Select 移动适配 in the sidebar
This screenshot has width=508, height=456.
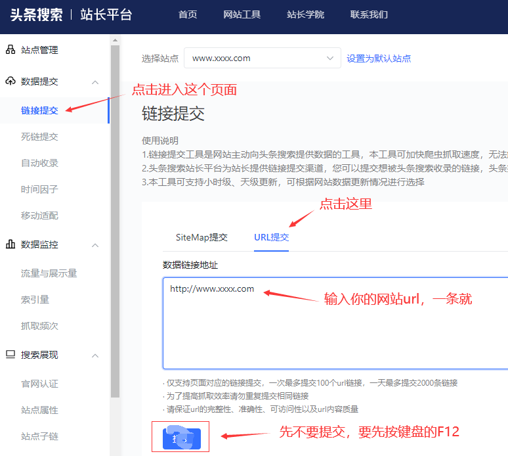(x=39, y=216)
